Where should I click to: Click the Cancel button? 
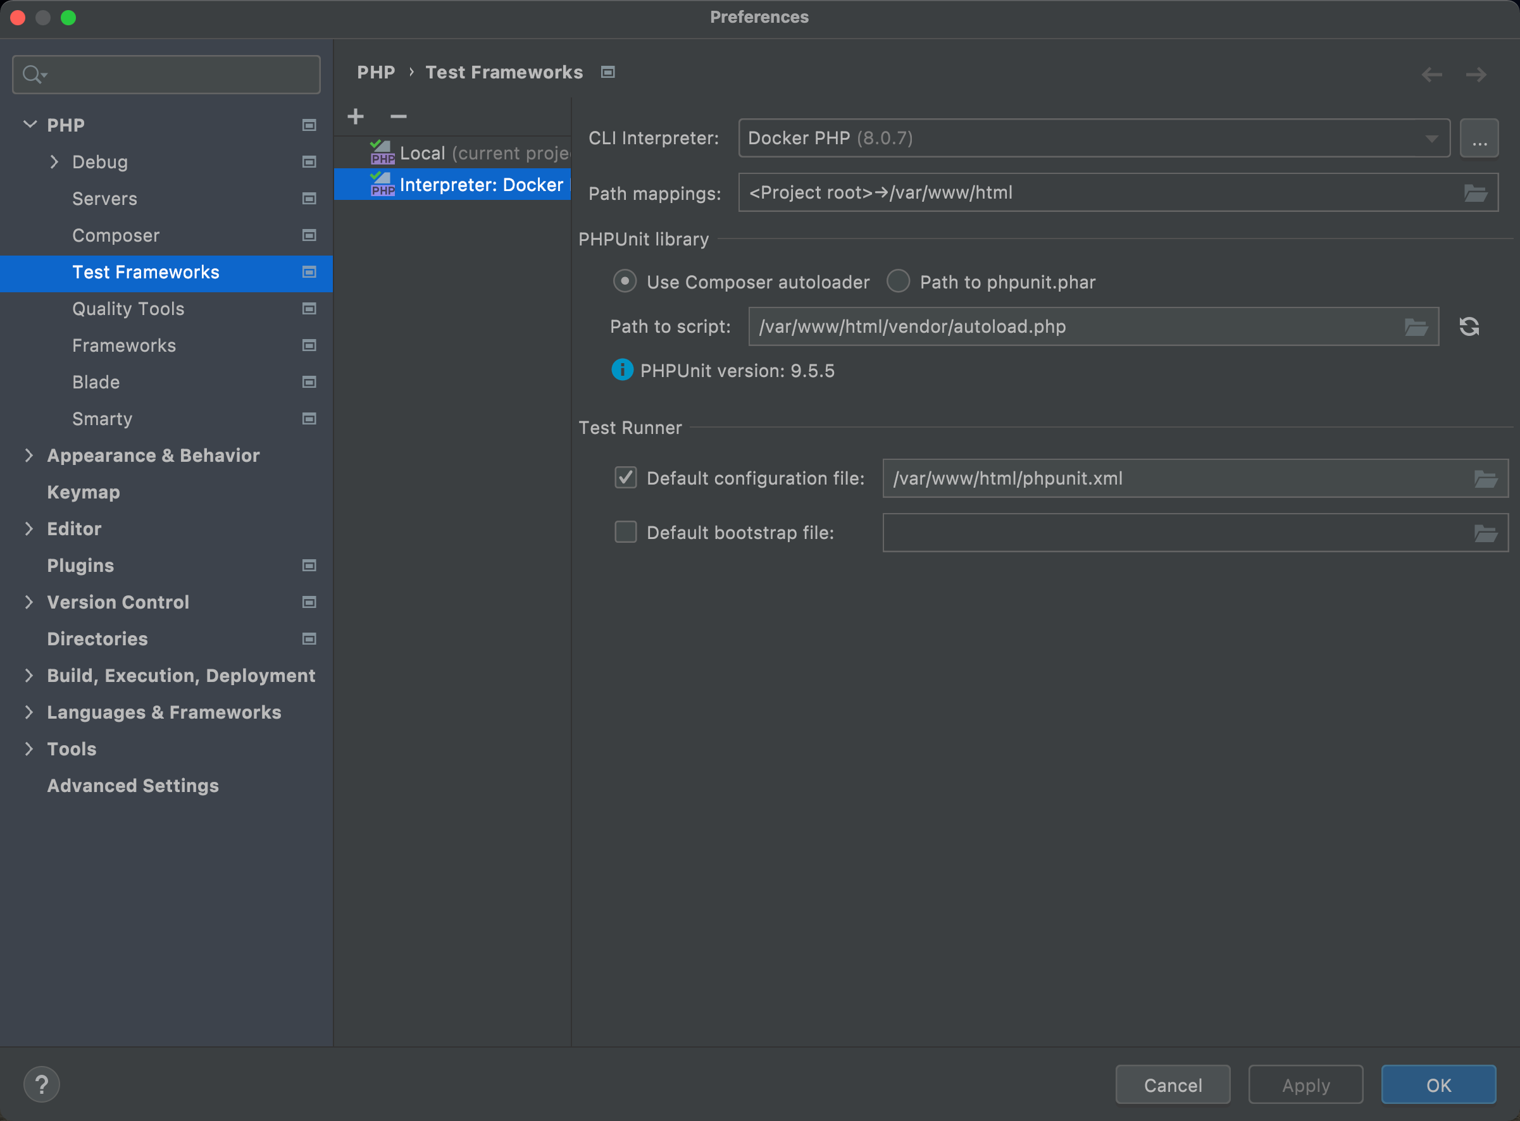click(1172, 1084)
